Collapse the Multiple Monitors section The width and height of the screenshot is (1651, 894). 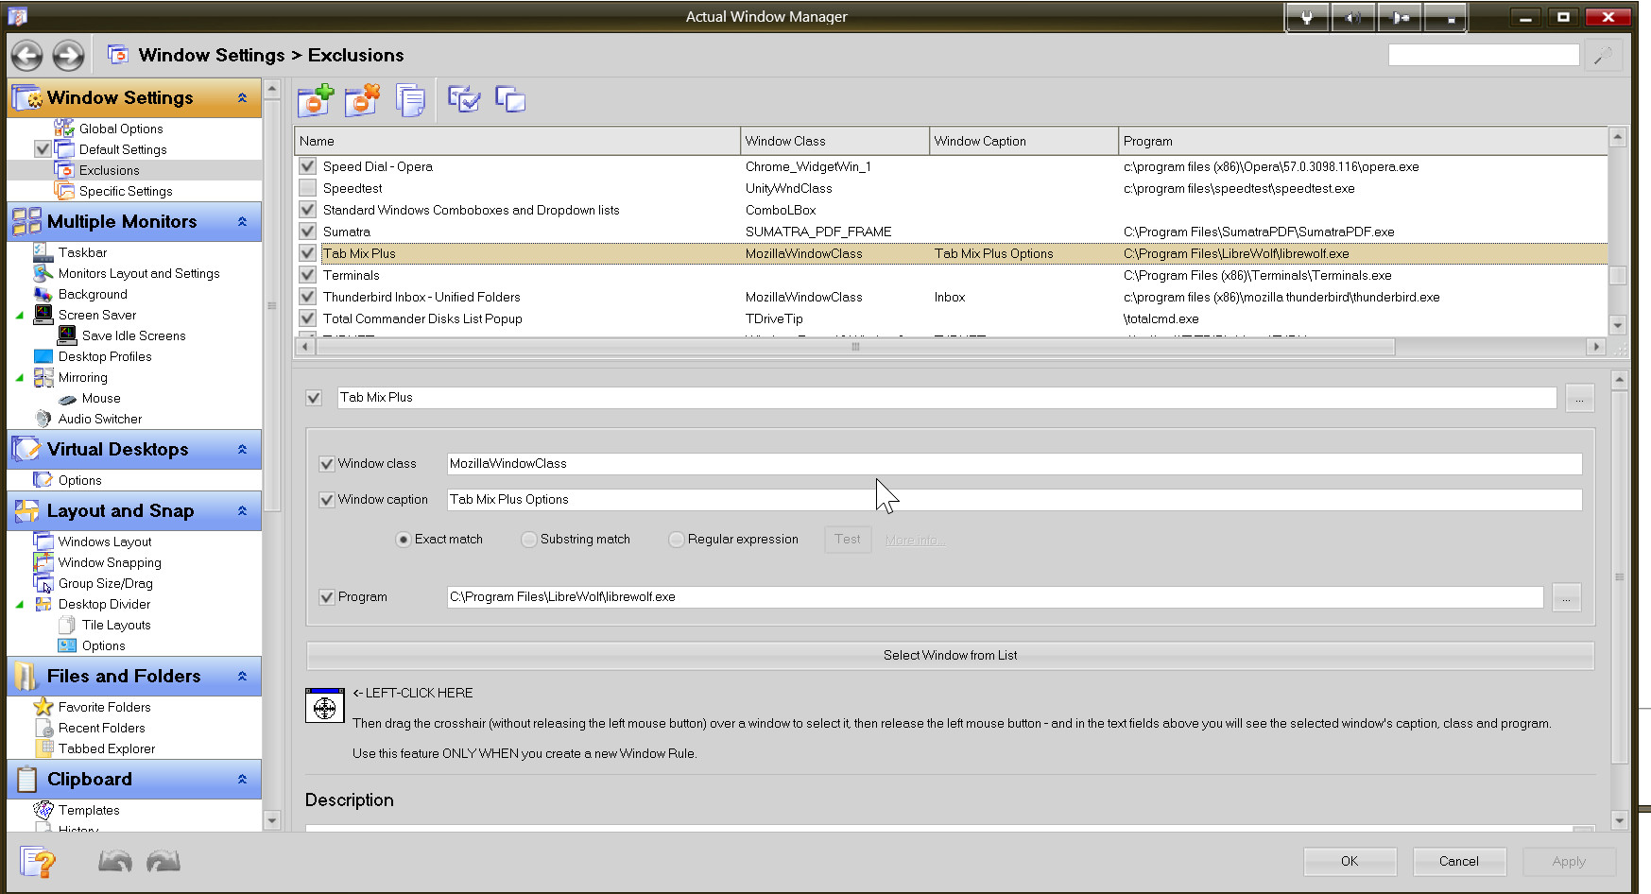(x=243, y=221)
